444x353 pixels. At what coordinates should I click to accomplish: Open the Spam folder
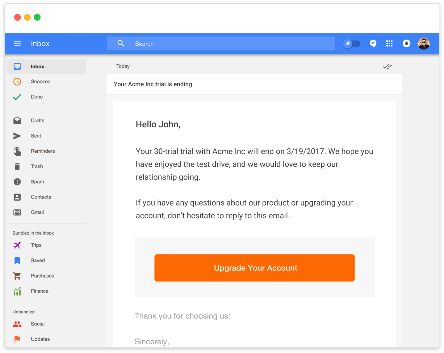37,182
